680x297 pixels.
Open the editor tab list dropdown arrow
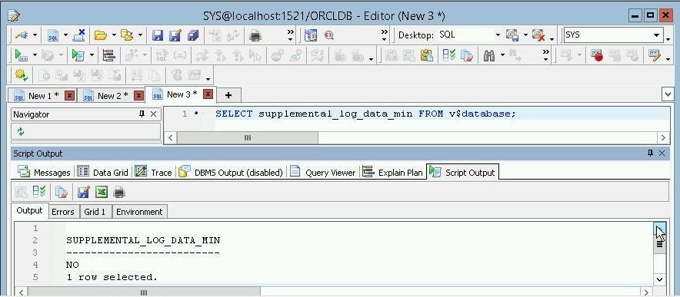(668, 94)
